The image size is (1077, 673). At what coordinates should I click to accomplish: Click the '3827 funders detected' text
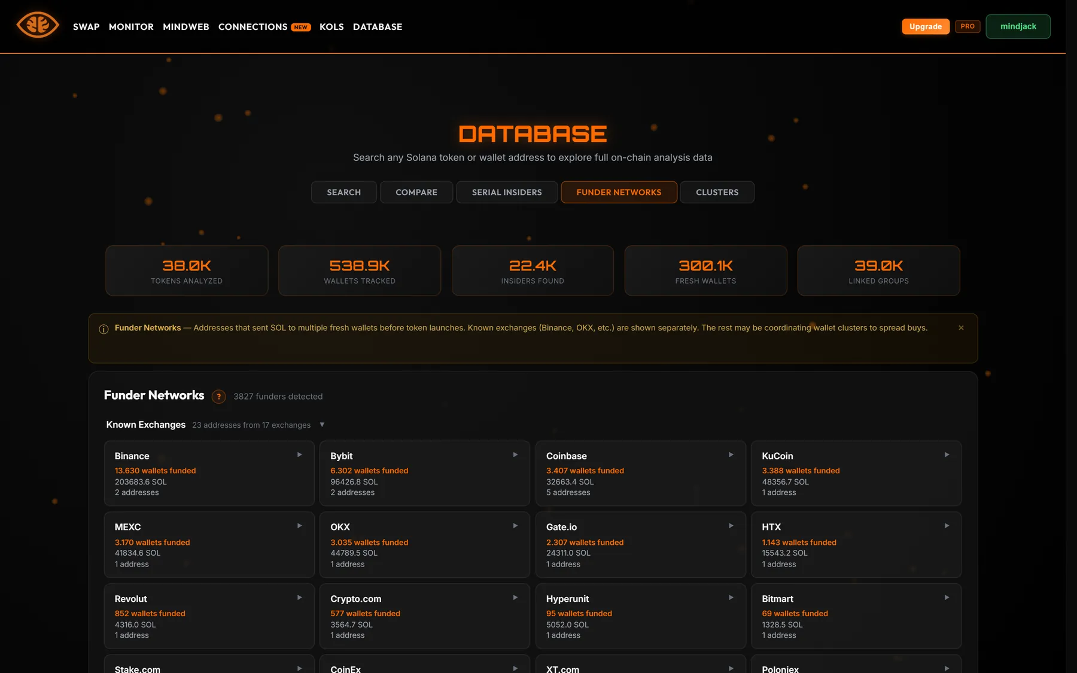pyautogui.click(x=278, y=397)
